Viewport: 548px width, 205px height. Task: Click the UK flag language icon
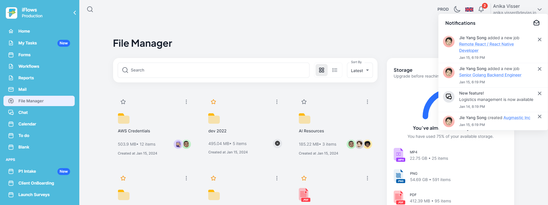[x=469, y=9]
